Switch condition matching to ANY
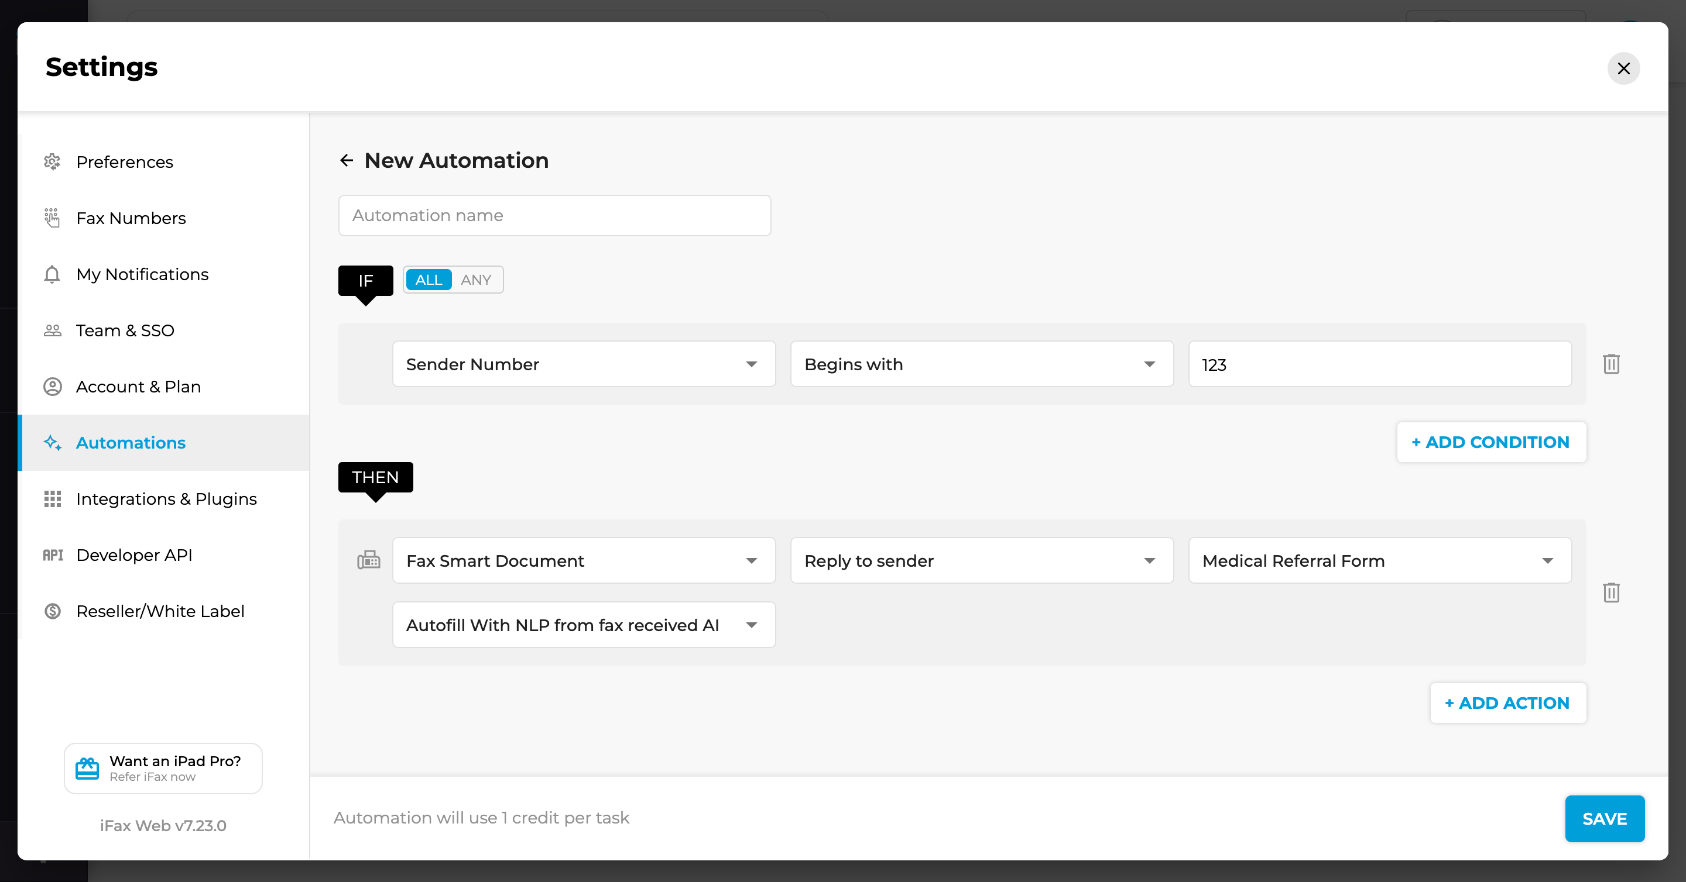1686x882 pixels. pyautogui.click(x=476, y=280)
